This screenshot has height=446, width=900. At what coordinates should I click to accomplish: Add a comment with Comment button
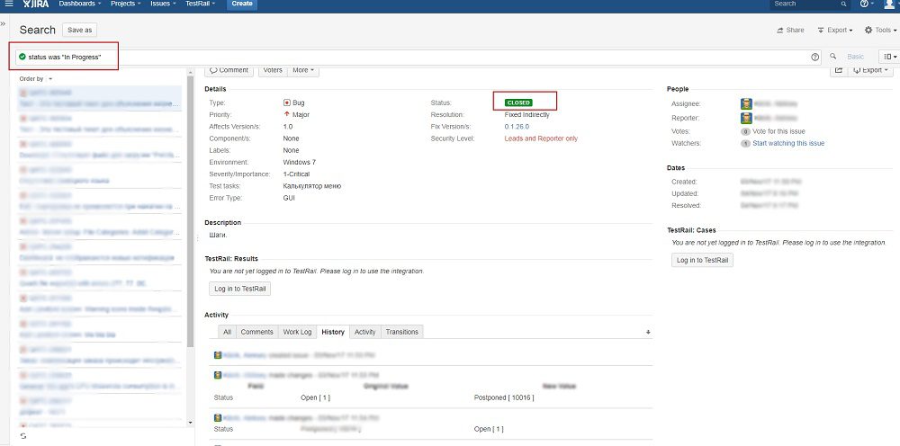tap(229, 70)
